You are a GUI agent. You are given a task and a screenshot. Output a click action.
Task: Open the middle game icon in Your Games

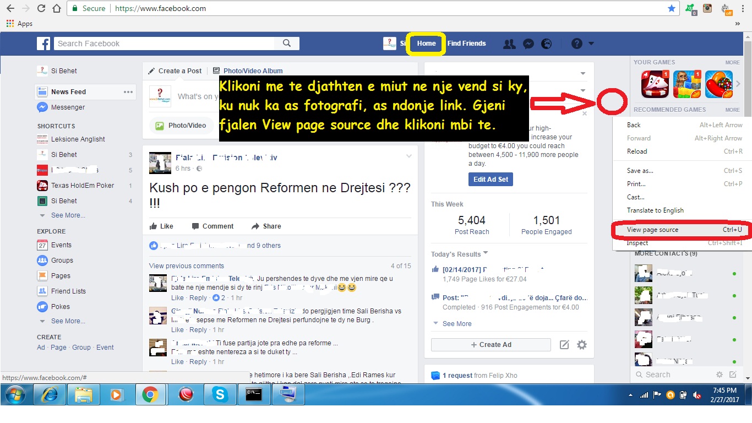(686, 84)
